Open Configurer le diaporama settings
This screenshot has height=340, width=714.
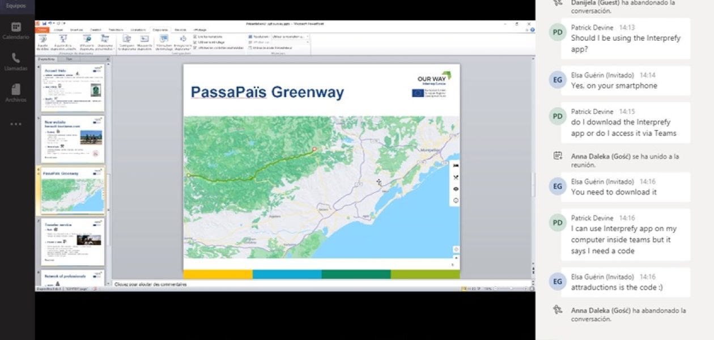126,41
